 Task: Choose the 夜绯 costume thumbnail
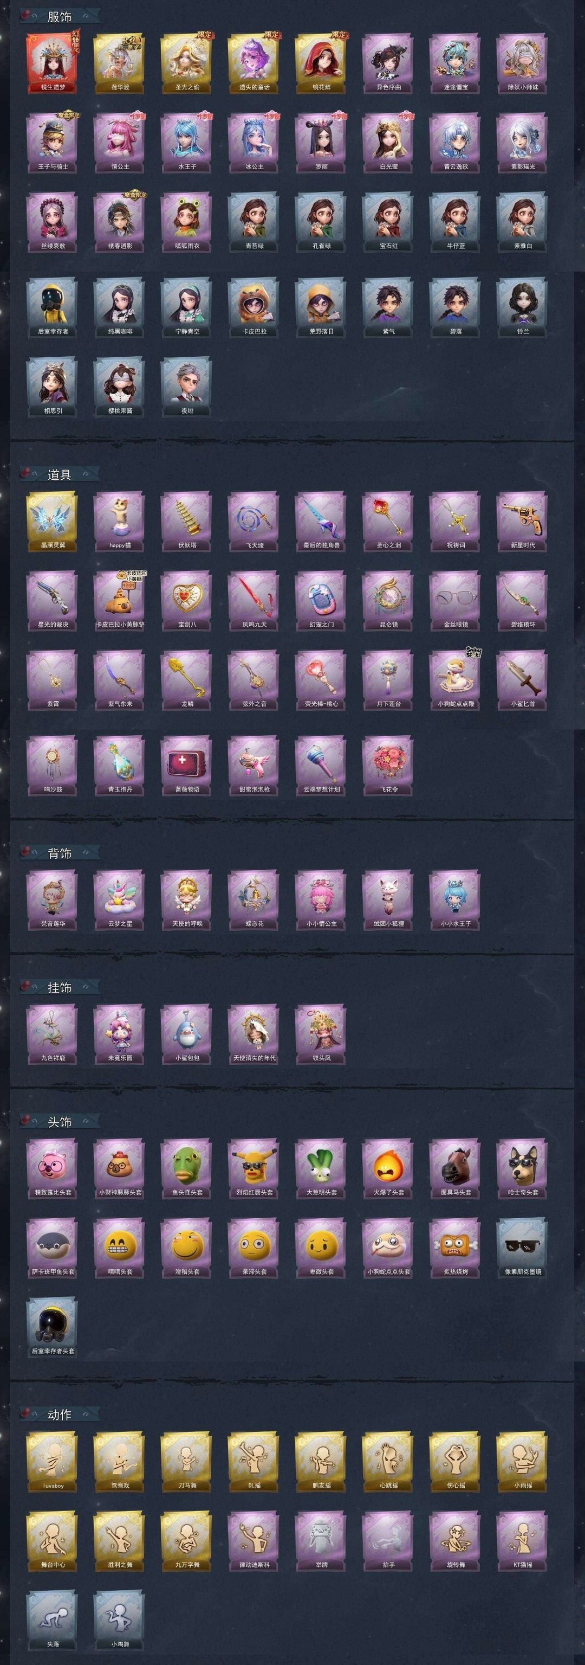(x=187, y=387)
